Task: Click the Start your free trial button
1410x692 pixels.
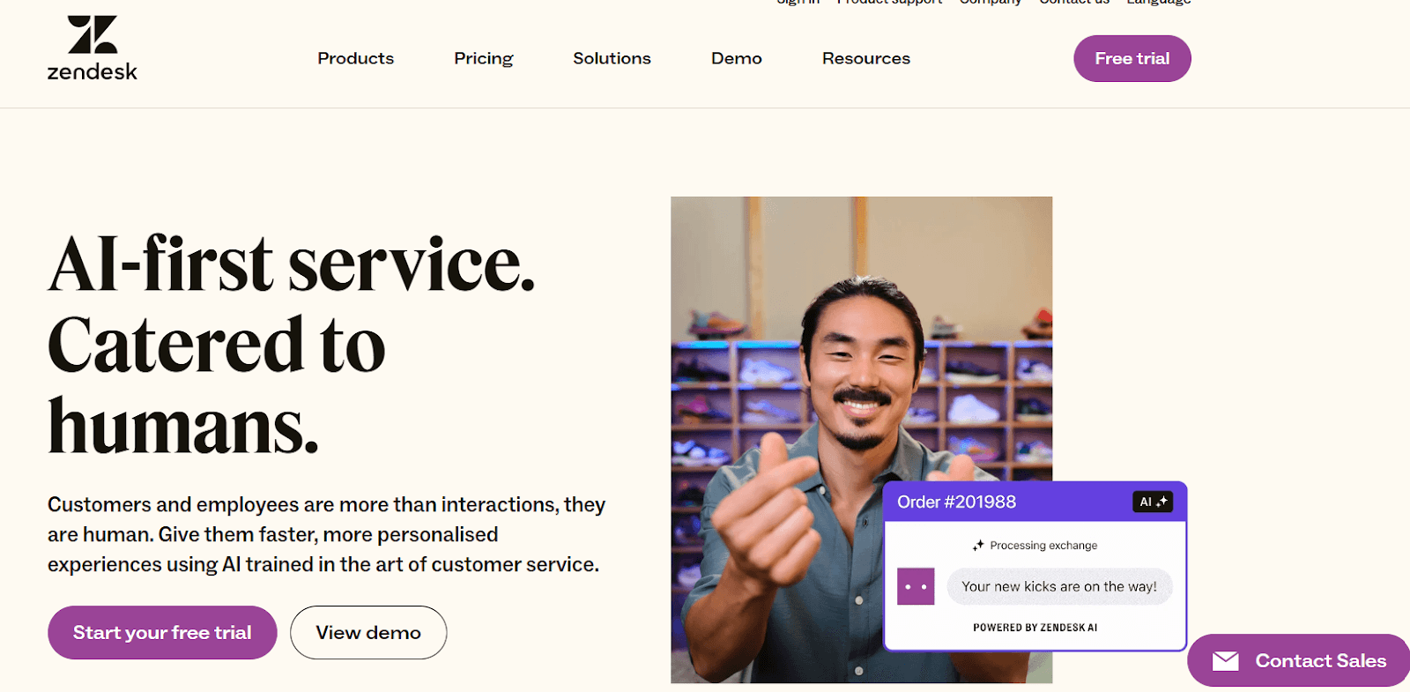Action: 162,632
